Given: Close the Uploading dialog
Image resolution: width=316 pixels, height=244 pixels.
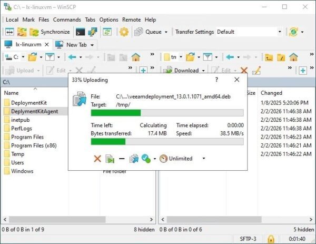Looking at the screenshot, I should tap(237, 80).
